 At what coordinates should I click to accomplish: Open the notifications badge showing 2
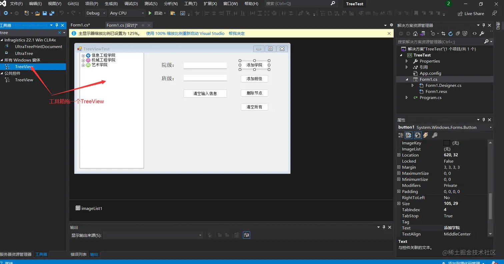click(449, 4)
